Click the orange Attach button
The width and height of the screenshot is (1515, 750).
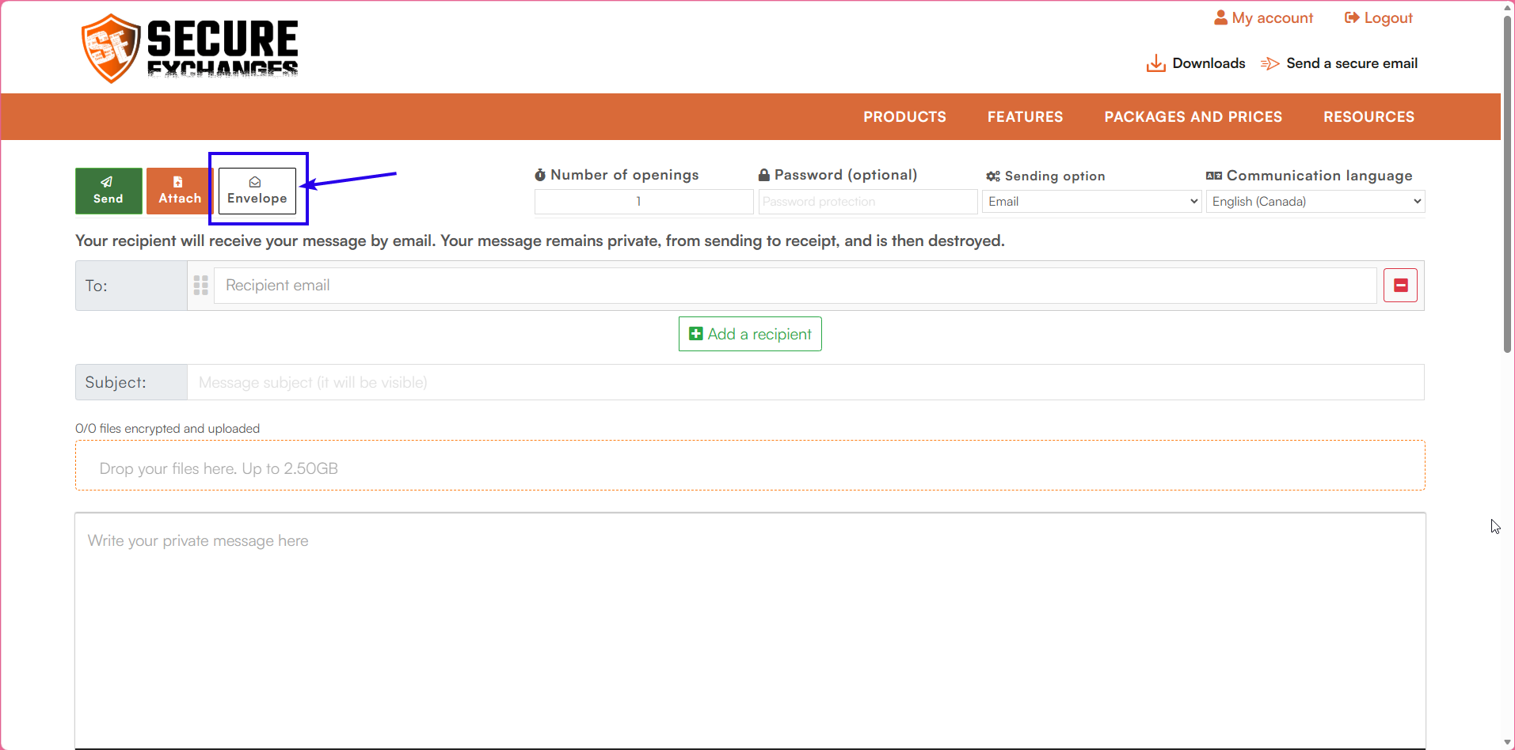click(x=180, y=191)
